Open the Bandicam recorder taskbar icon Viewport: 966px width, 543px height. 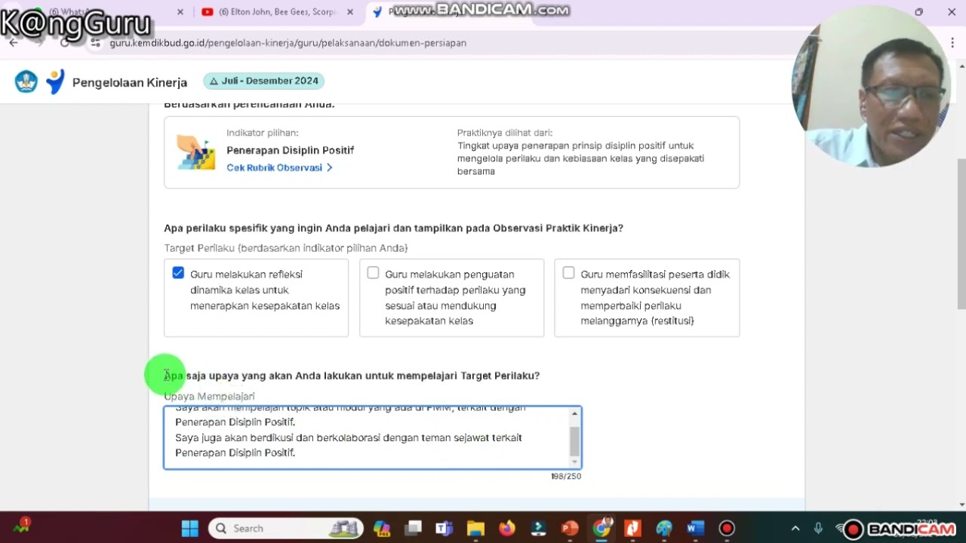tap(727, 528)
